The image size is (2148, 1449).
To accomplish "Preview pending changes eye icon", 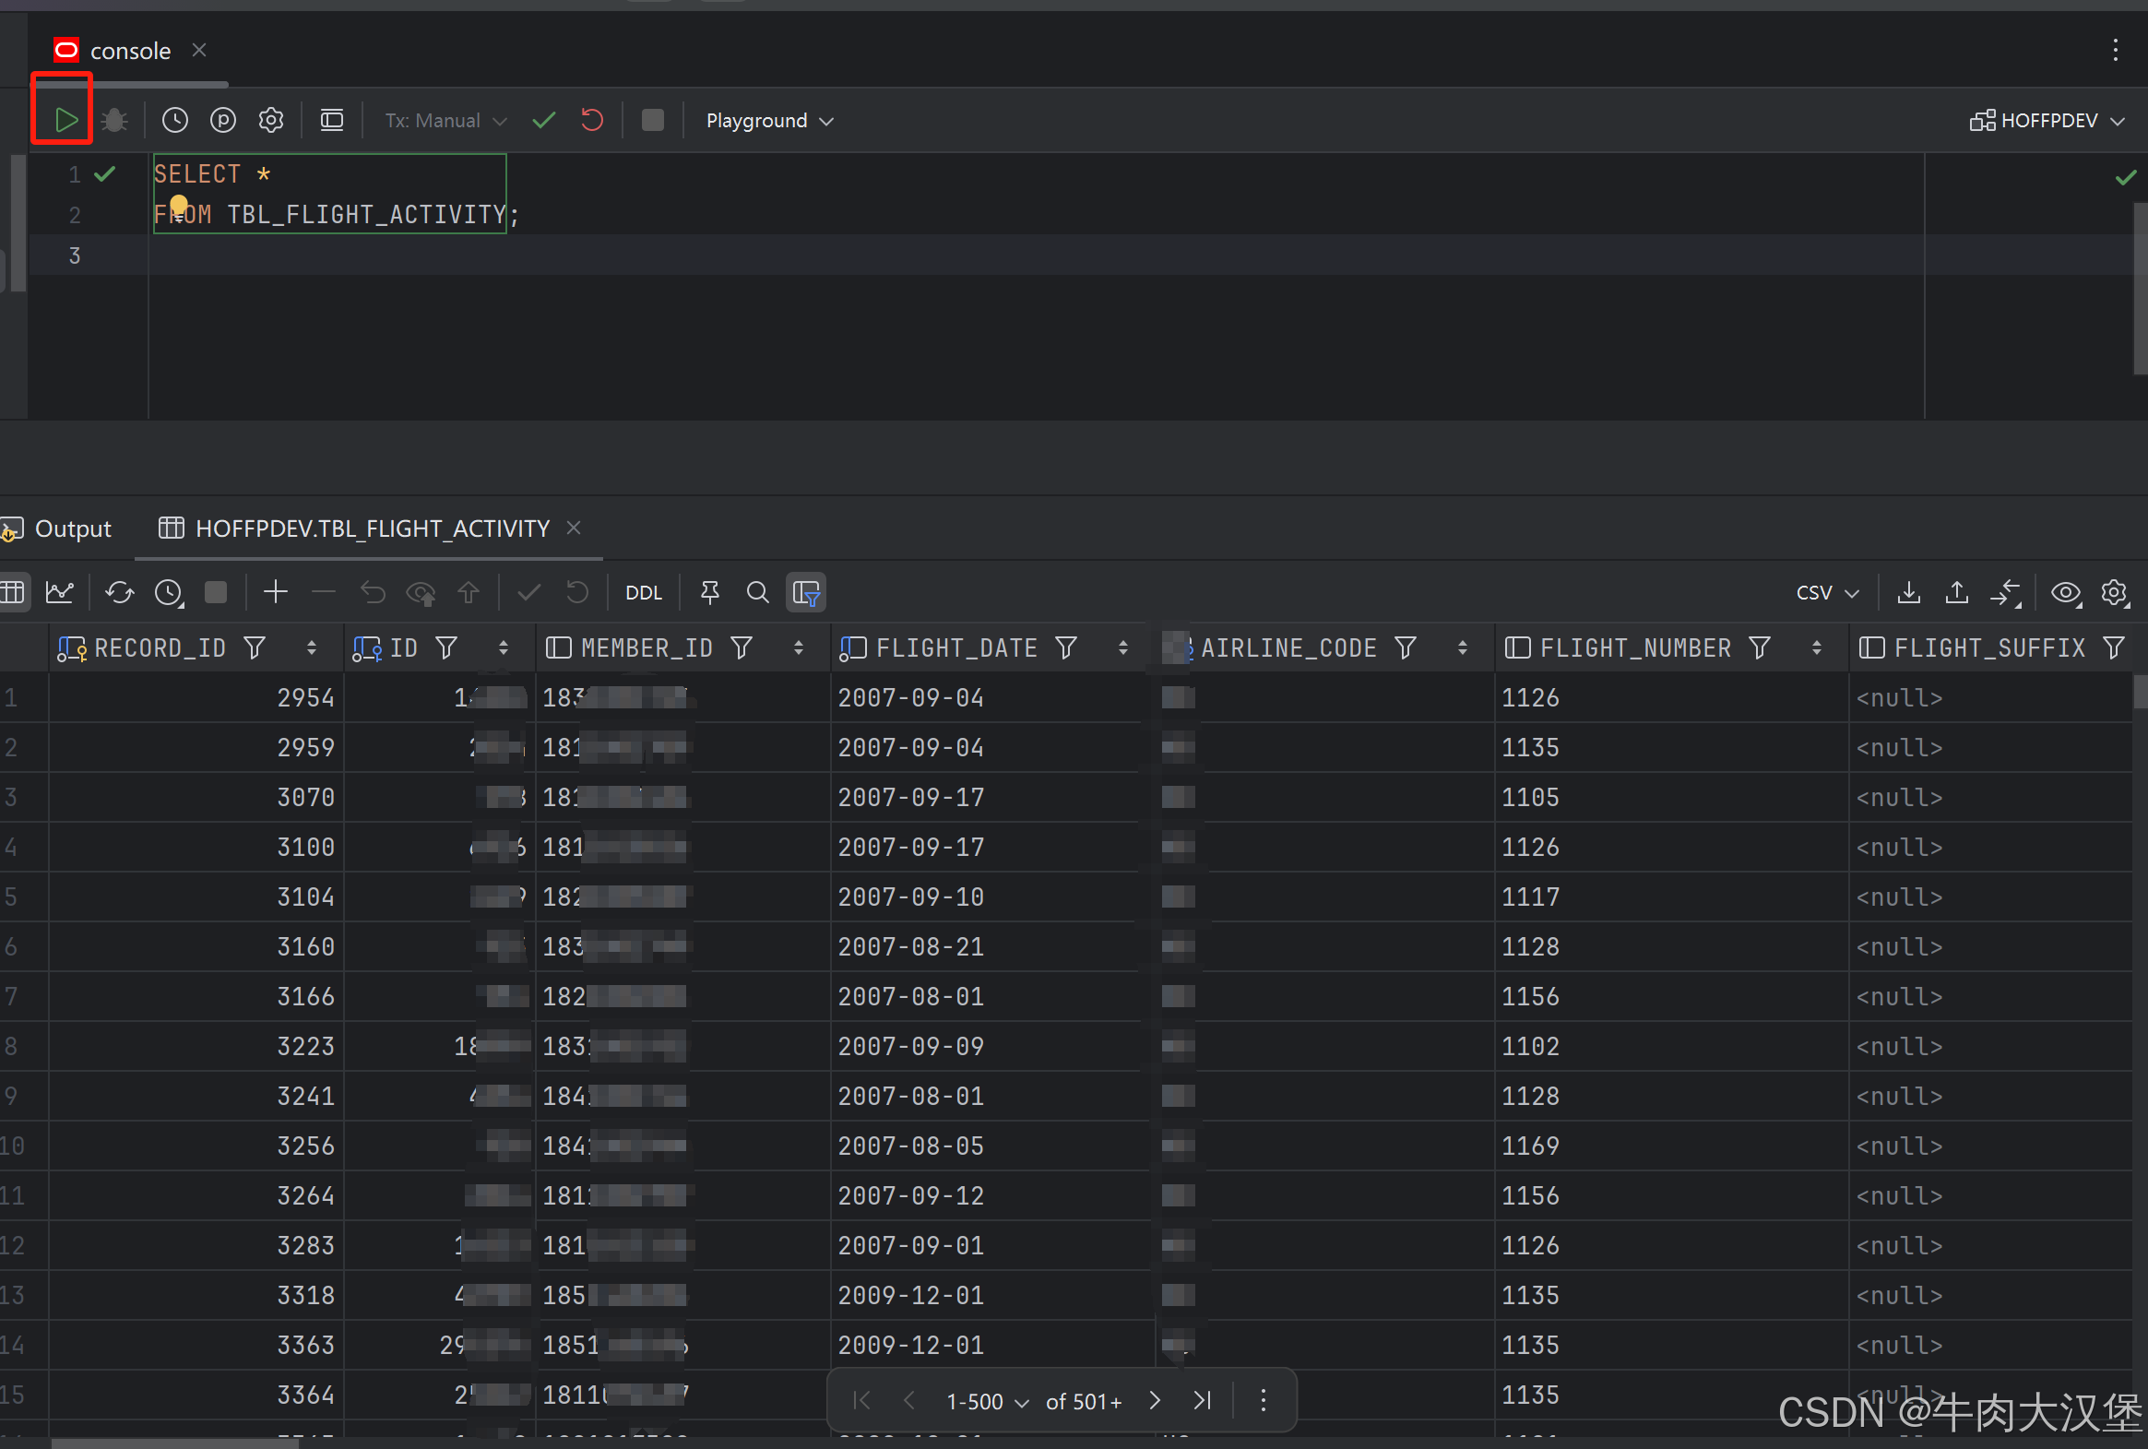I will click(x=421, y=592).
